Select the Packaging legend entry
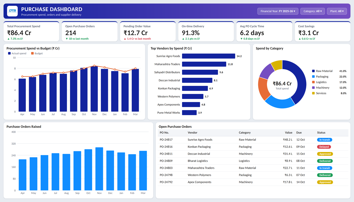The height and width of the screenshot is (202, 354). pos(329,77)
